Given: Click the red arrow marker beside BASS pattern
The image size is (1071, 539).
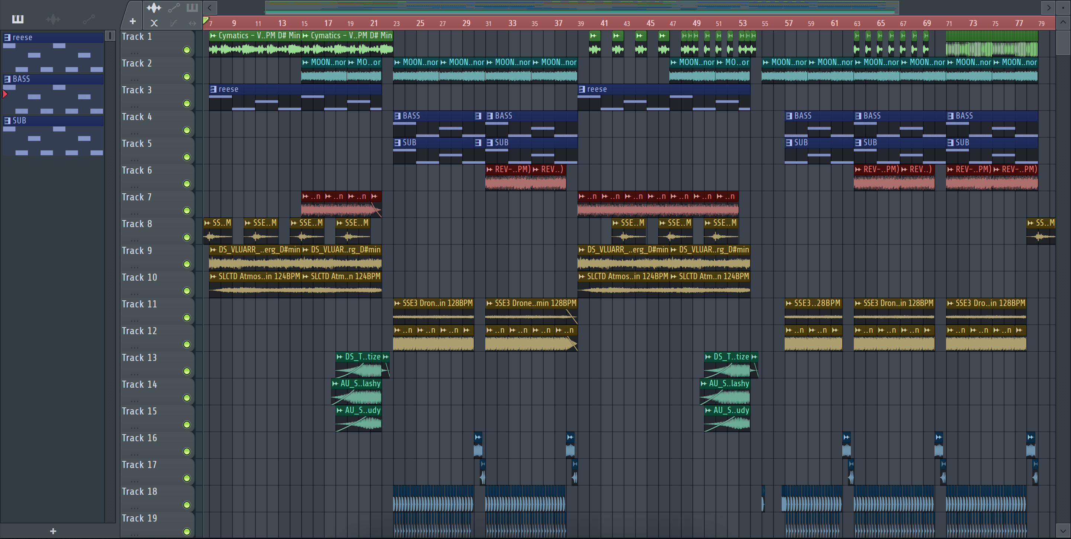Looking at the screenshot, I should pyautogui.click(x=4, y=94).
